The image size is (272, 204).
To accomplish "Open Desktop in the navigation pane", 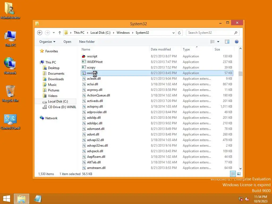I will (x=51, y=68).
